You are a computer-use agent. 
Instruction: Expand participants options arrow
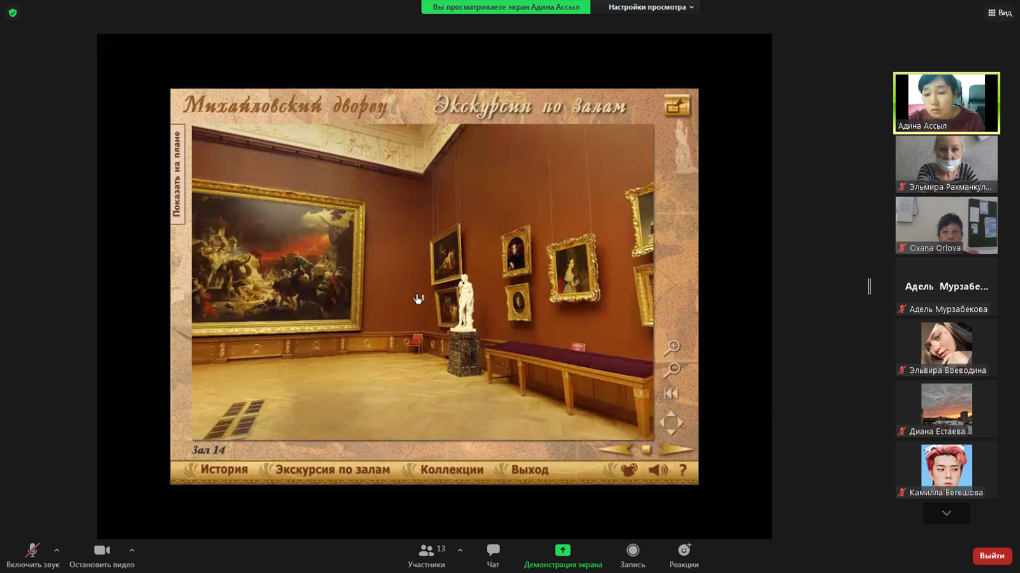(x=461, y=550)
